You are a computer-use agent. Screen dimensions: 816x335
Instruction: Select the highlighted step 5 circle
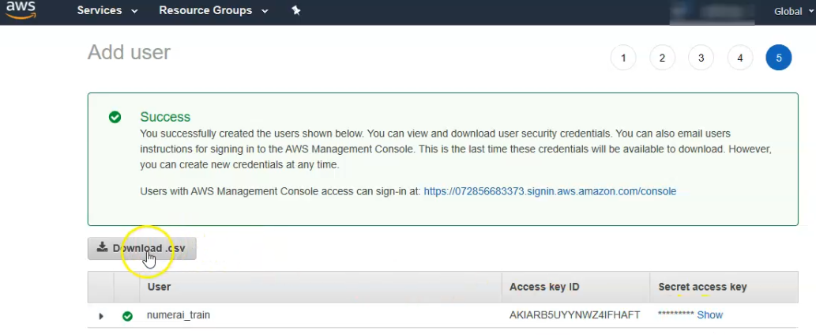point(779,58)
